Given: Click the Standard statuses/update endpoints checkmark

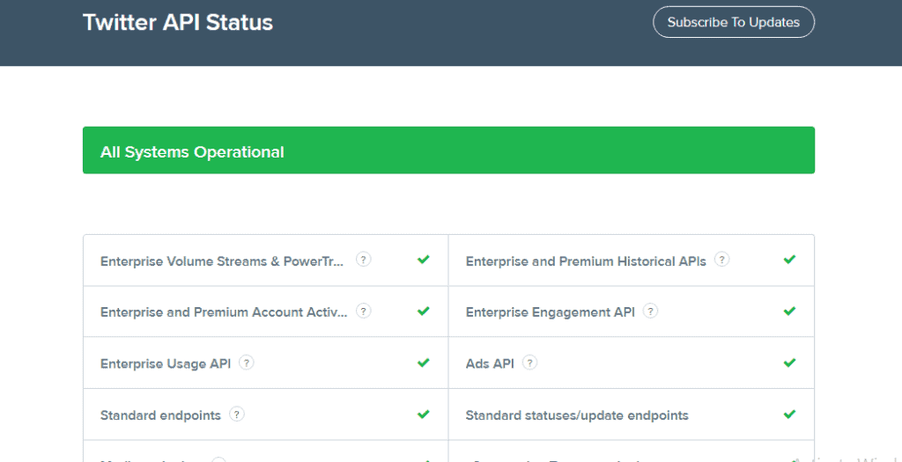Looking at the screenshot, I should point(790,414).
